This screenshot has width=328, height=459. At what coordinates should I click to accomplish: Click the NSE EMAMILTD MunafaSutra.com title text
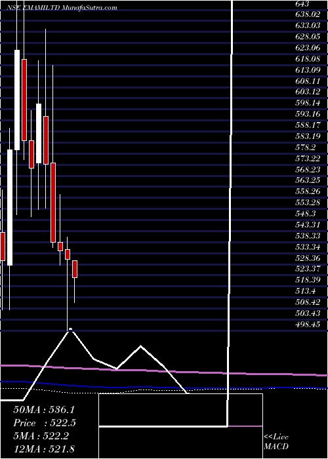62,8
